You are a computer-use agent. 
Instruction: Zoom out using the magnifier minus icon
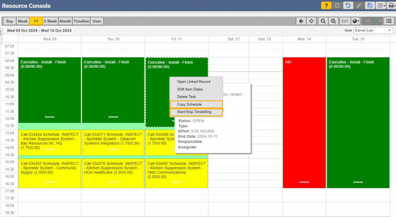click(x=323, y=21)
